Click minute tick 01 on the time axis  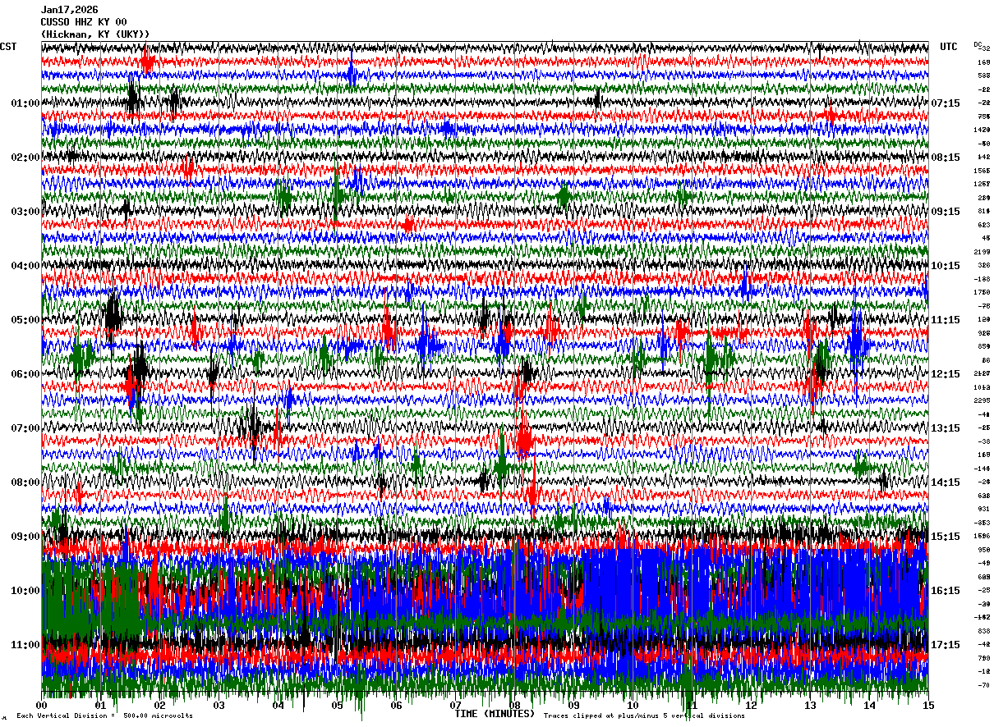101,706
